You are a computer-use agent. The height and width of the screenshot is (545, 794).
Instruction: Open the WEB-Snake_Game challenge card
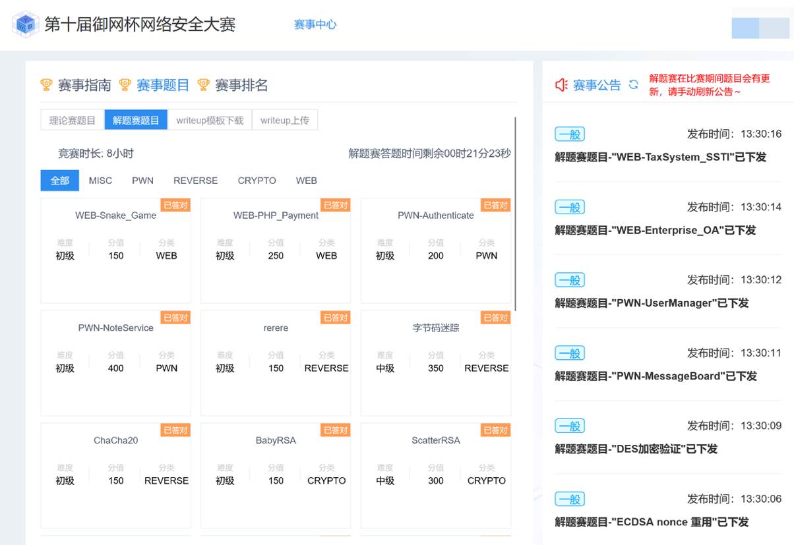[116, 250]
